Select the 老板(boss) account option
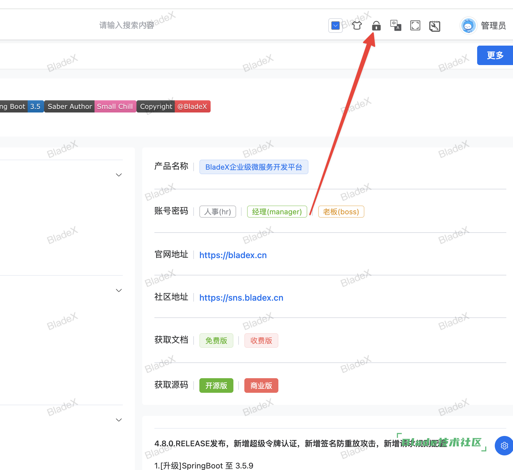Viewport: 513px width, 470px height. pos(341,212)
